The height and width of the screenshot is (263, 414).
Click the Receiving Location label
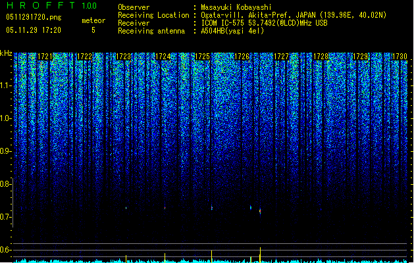point(153,15)
